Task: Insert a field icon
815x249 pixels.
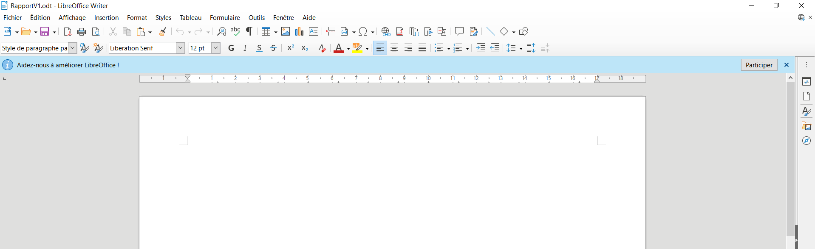Action: point(345,31)
